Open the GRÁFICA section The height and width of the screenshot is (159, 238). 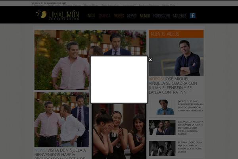[104, 16]
